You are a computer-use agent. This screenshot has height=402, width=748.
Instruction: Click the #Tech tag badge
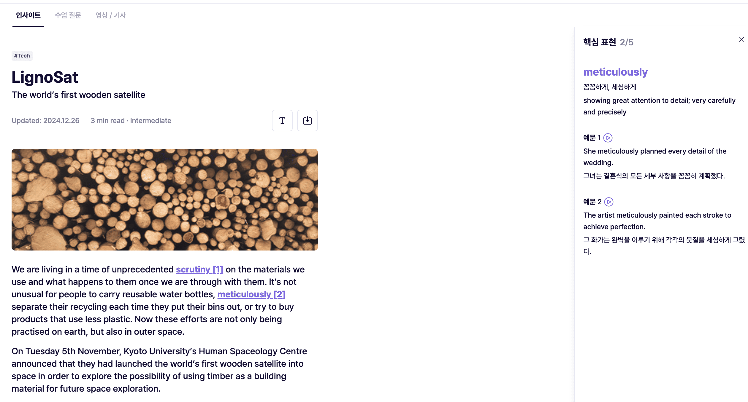(x=22, y=56)
